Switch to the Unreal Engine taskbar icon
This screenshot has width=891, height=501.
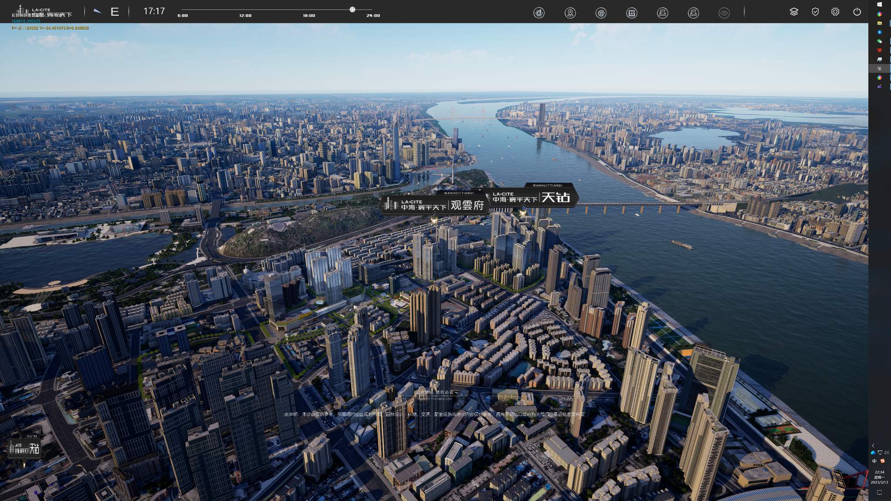(879, 68)
